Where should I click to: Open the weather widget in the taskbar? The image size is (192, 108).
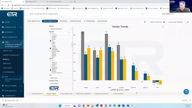point(7,106)
